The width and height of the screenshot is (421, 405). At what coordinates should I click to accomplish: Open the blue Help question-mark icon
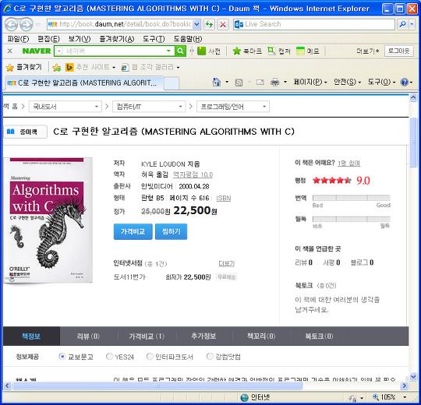coord(404,82)
